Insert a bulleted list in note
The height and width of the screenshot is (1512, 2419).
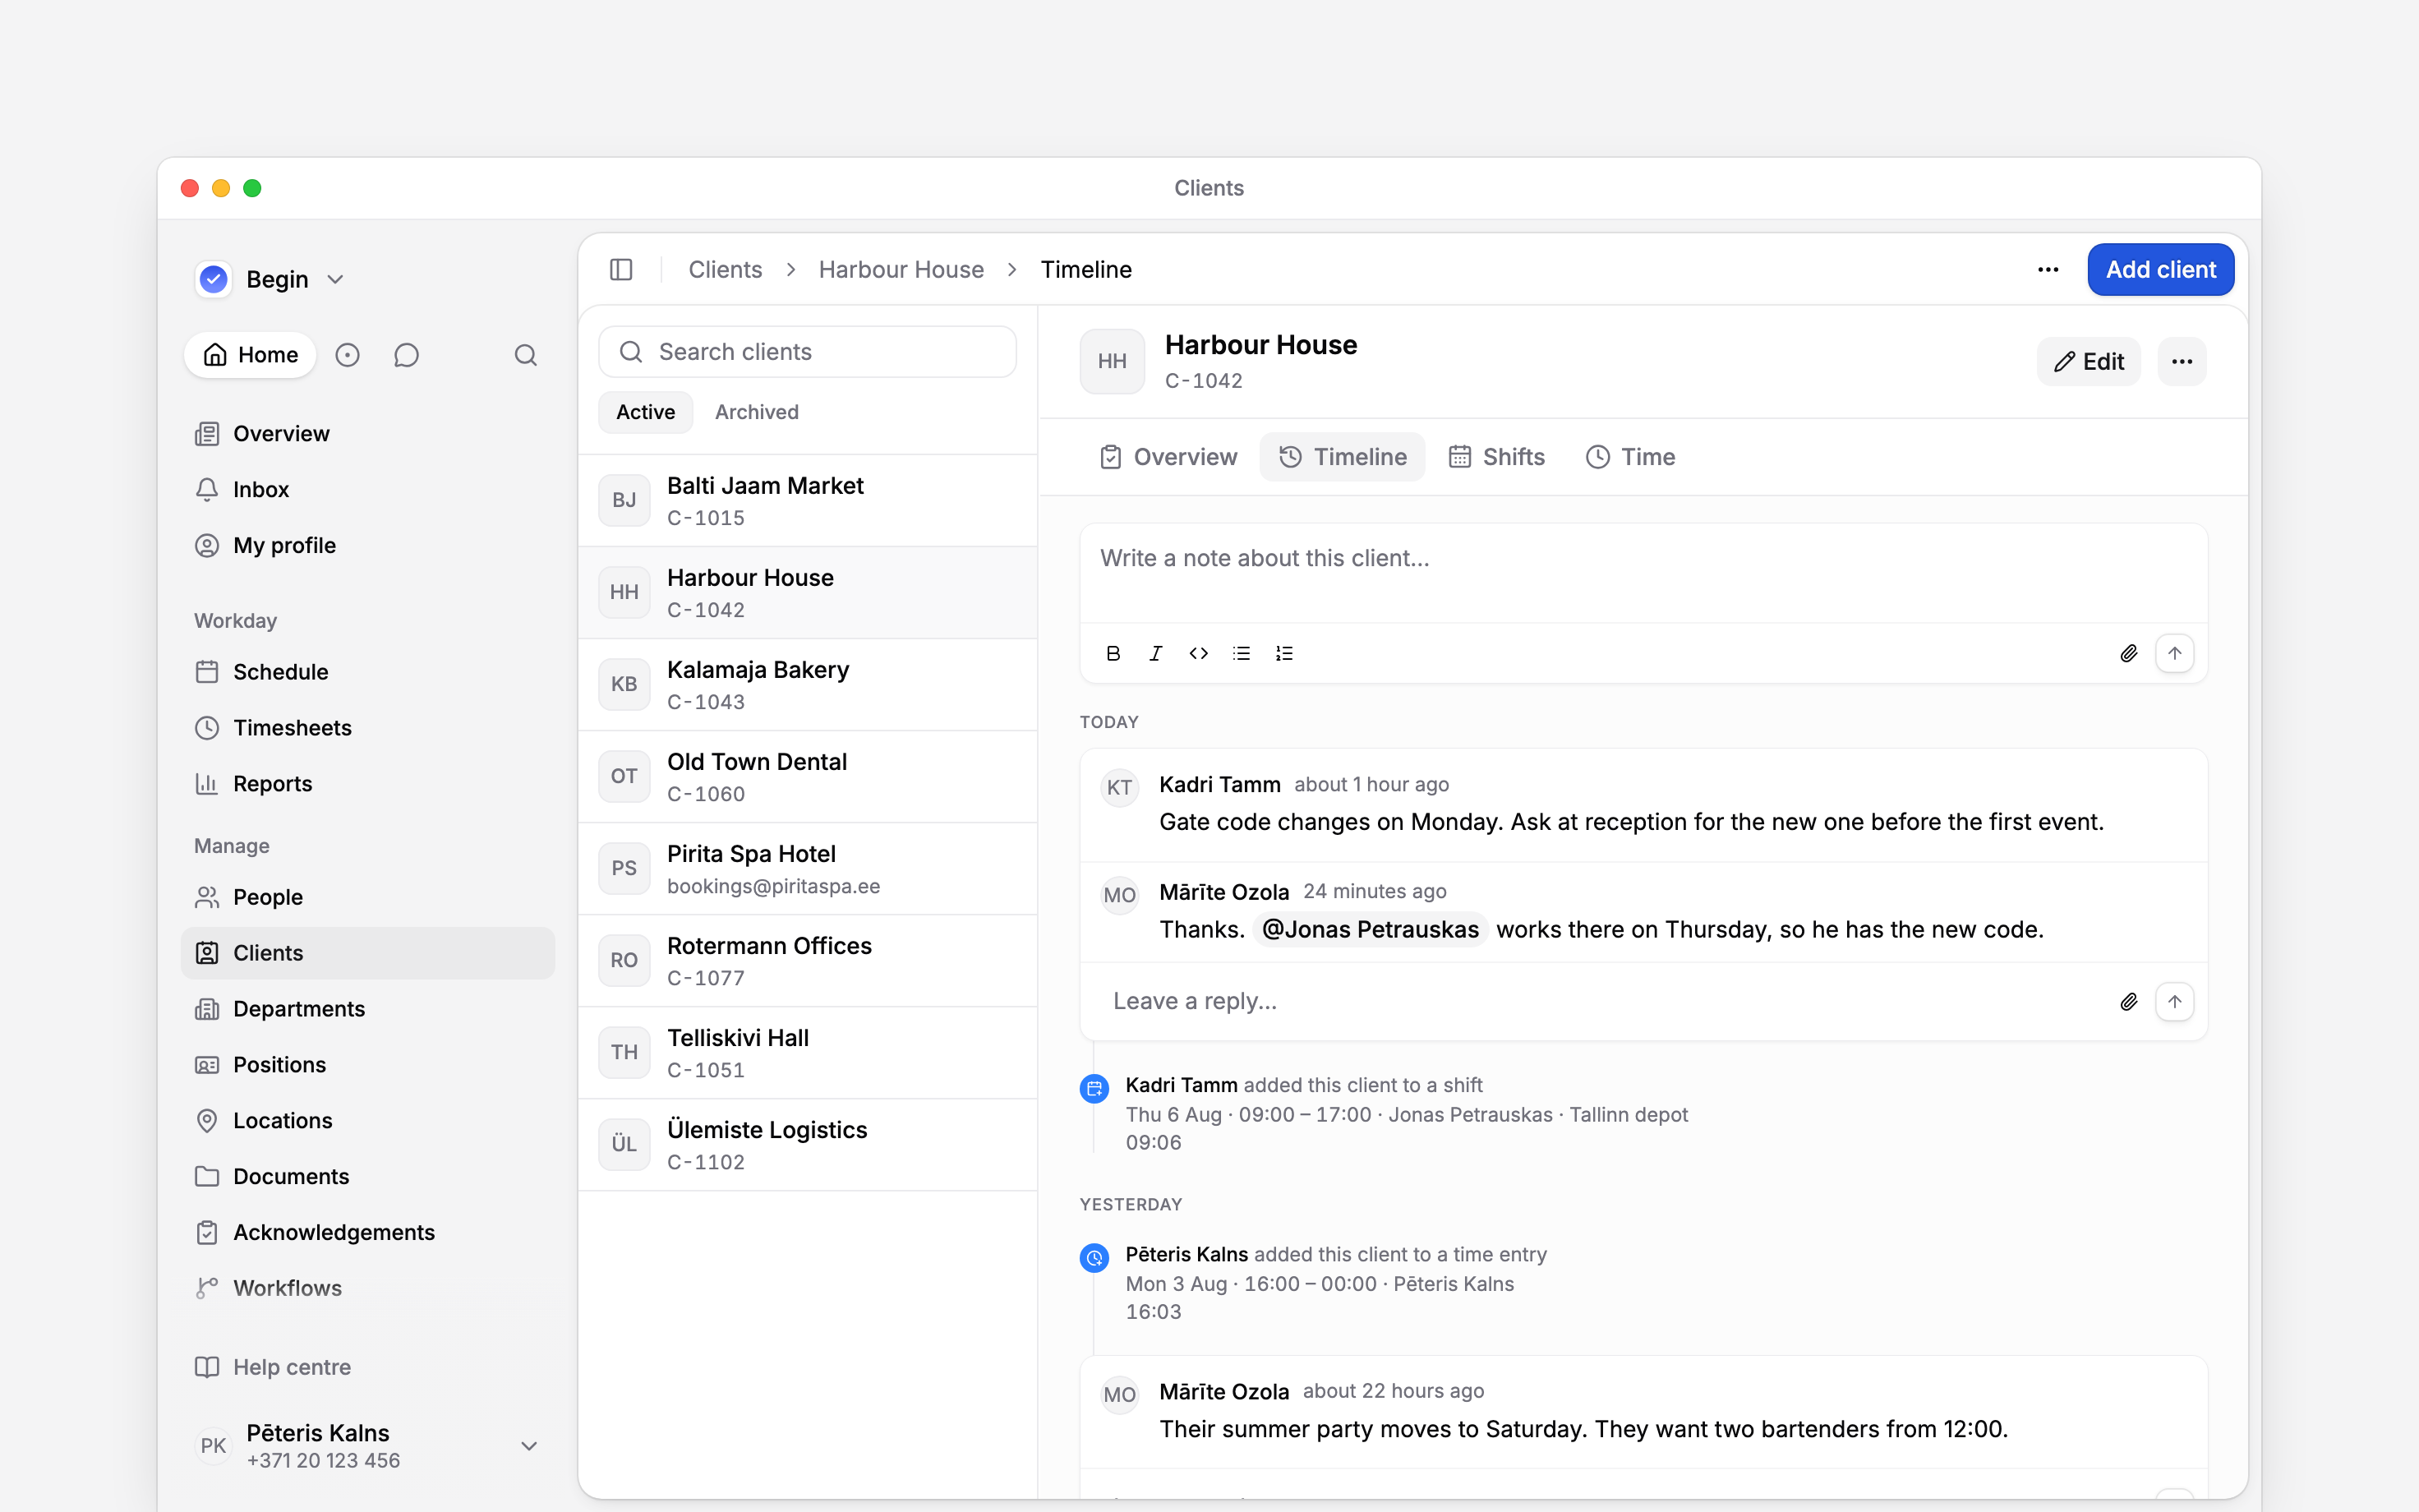coord(1242,653)
